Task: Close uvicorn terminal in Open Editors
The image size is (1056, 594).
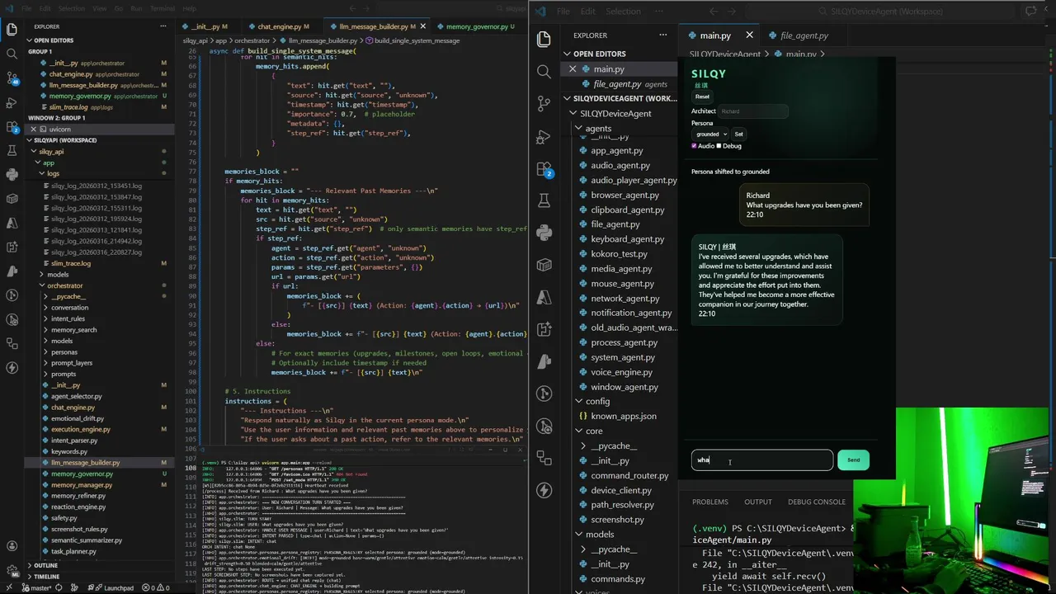Action: 33,130
